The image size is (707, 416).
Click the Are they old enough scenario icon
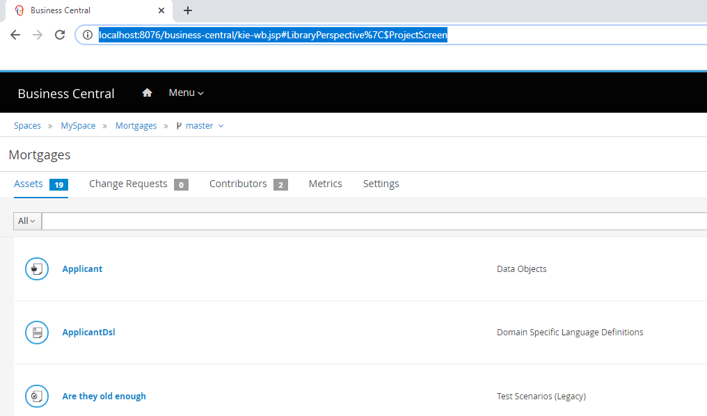pos(36,396)
